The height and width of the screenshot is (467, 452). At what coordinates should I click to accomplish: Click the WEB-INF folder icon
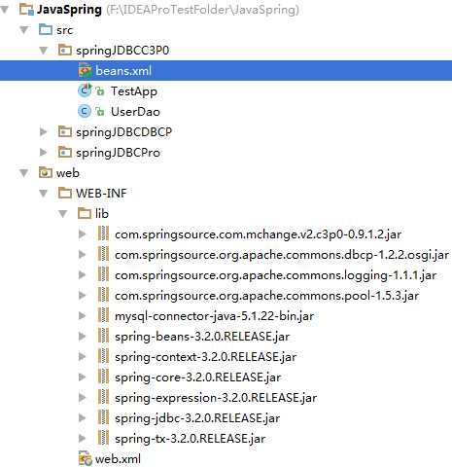(x=65, y=193)
